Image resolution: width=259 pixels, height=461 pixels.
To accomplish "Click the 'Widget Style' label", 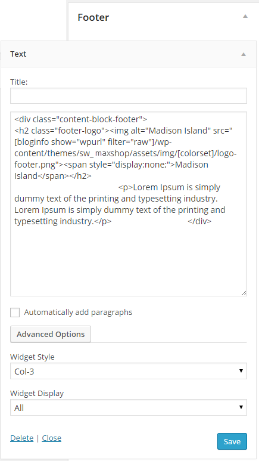I will 32,357.
